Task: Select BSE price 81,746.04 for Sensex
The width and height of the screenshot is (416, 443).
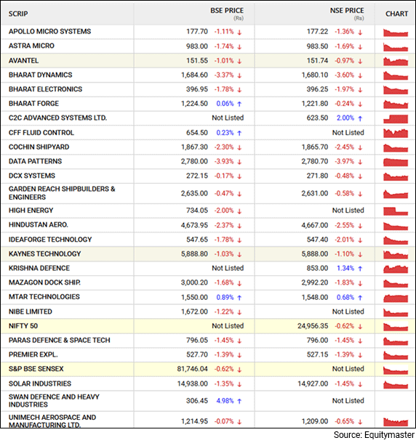Action: coord(193,369)
